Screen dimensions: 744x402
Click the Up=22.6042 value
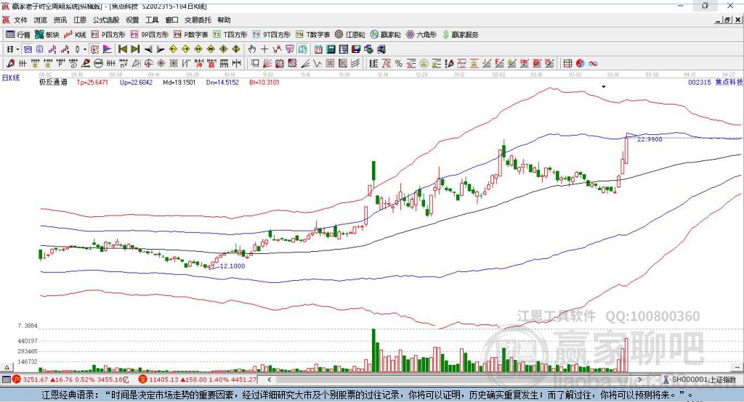point(136,83)
